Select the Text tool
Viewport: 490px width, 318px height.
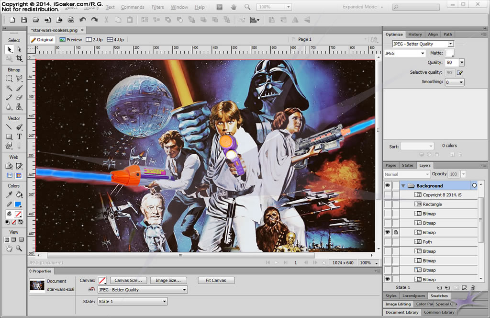(19, 136)
